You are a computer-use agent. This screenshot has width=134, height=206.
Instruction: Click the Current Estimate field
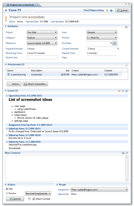click(102, 49)
